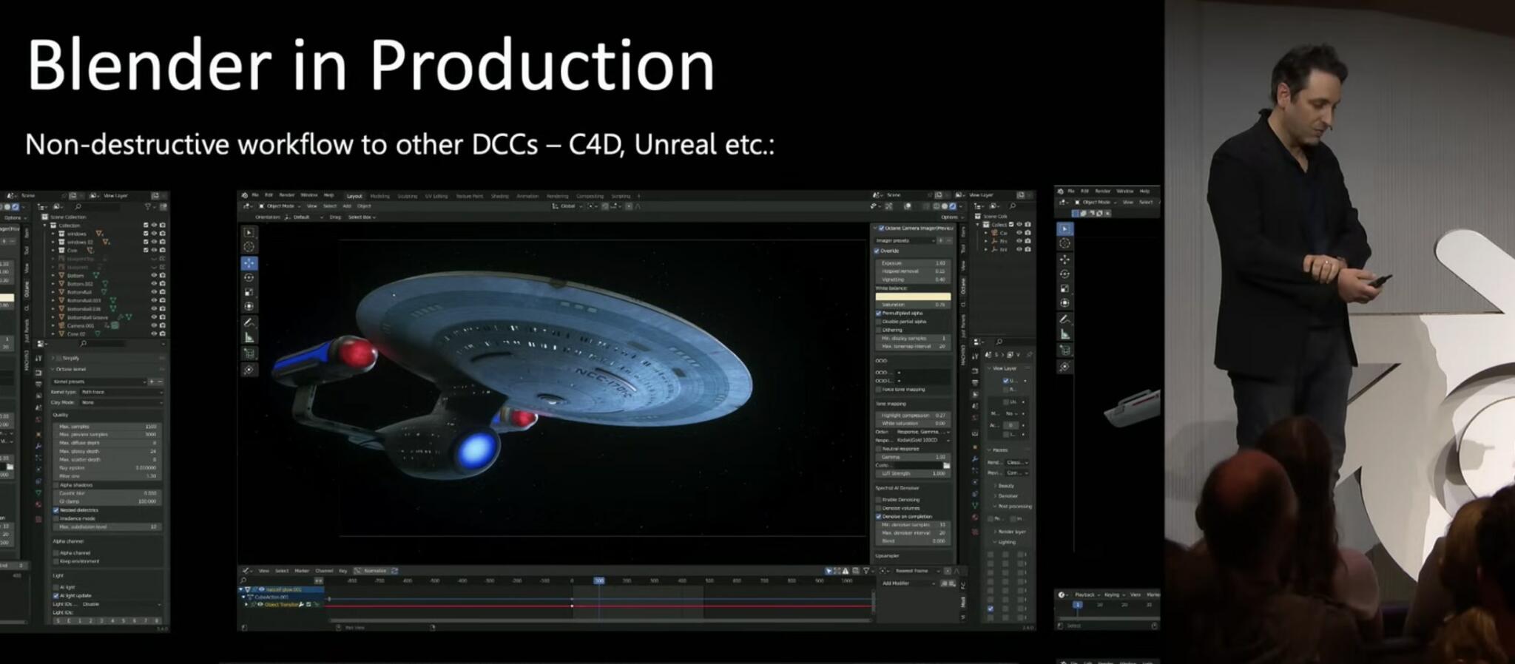Select the Add Cube tool in main viewport
The height and width of the screenshot is (664, 1515).
coord(249,353)
